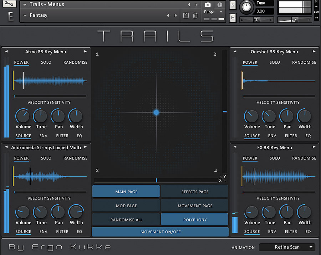Select next sound in FX 88 Key Menu
This screenshot has width=321, height=255.
click(x=314, y=147)
